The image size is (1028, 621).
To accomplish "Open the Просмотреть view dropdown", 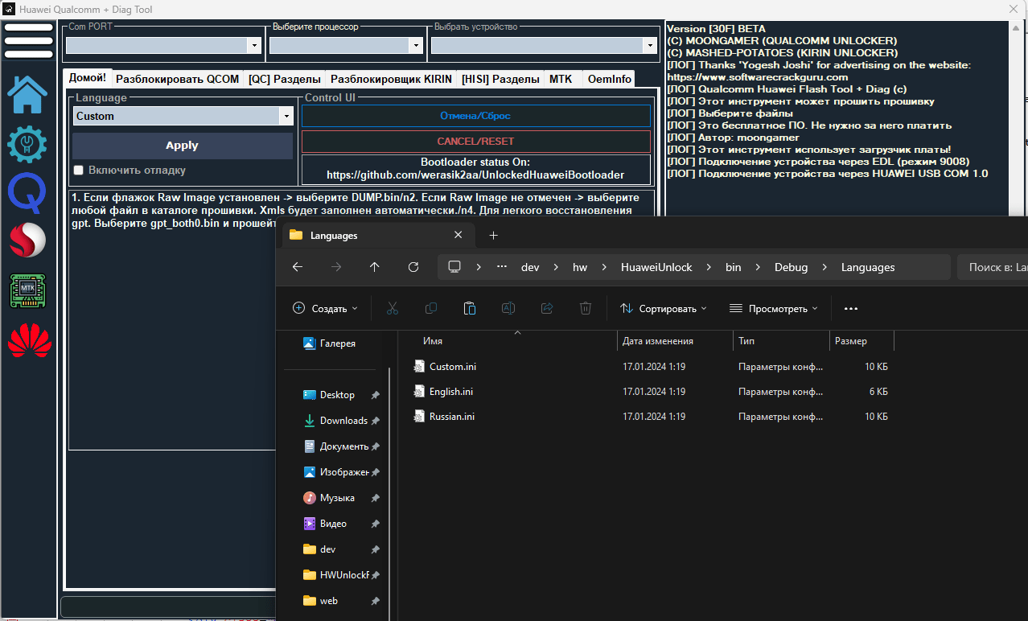I will 773,308.
